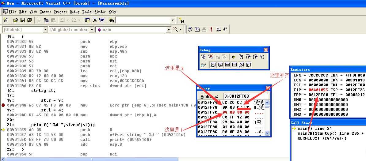366x161 pixels.
Task: Open the Insert menu
Action: coord(45,12)
